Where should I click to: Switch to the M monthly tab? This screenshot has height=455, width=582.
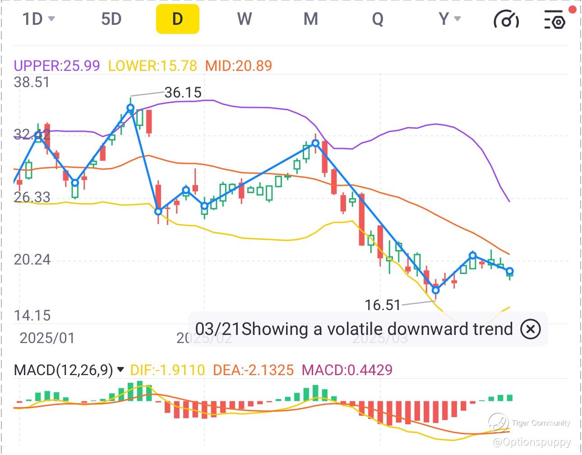(x=311, y=19)
